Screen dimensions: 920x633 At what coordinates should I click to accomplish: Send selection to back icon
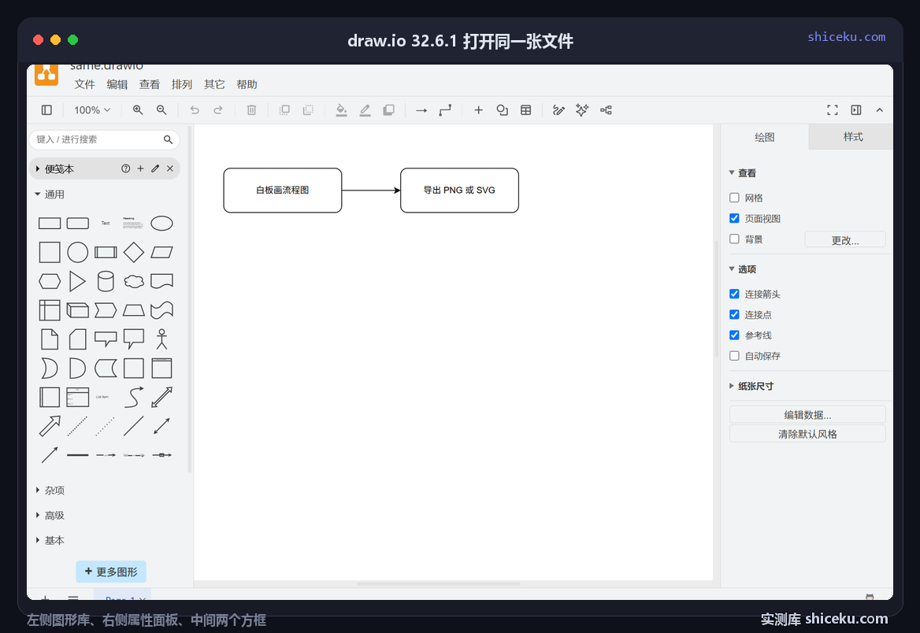[308, 110]
